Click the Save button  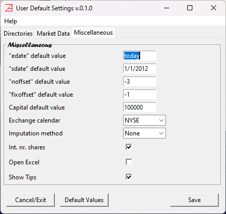click(194, 200)
